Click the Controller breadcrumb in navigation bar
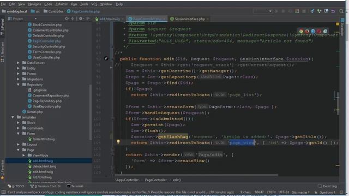This screenshot has height=196, width=349. pos(53,11)
